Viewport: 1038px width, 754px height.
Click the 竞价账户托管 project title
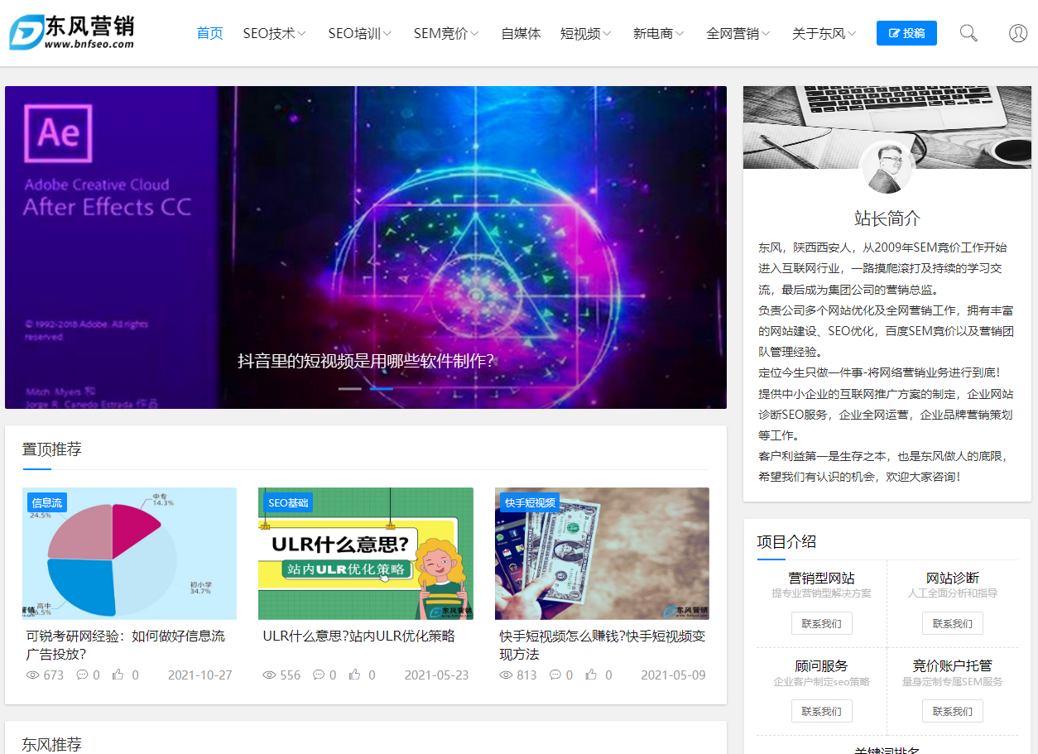(x=953, y=665)
